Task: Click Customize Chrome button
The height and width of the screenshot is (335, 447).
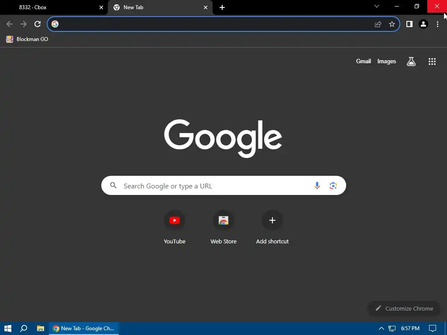Action: click(x=404, y=308)
